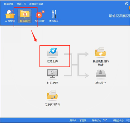Click the 汇总上传 globe icon
The height and width of the screenshot is (123, 130).
(x=52, y=52)
